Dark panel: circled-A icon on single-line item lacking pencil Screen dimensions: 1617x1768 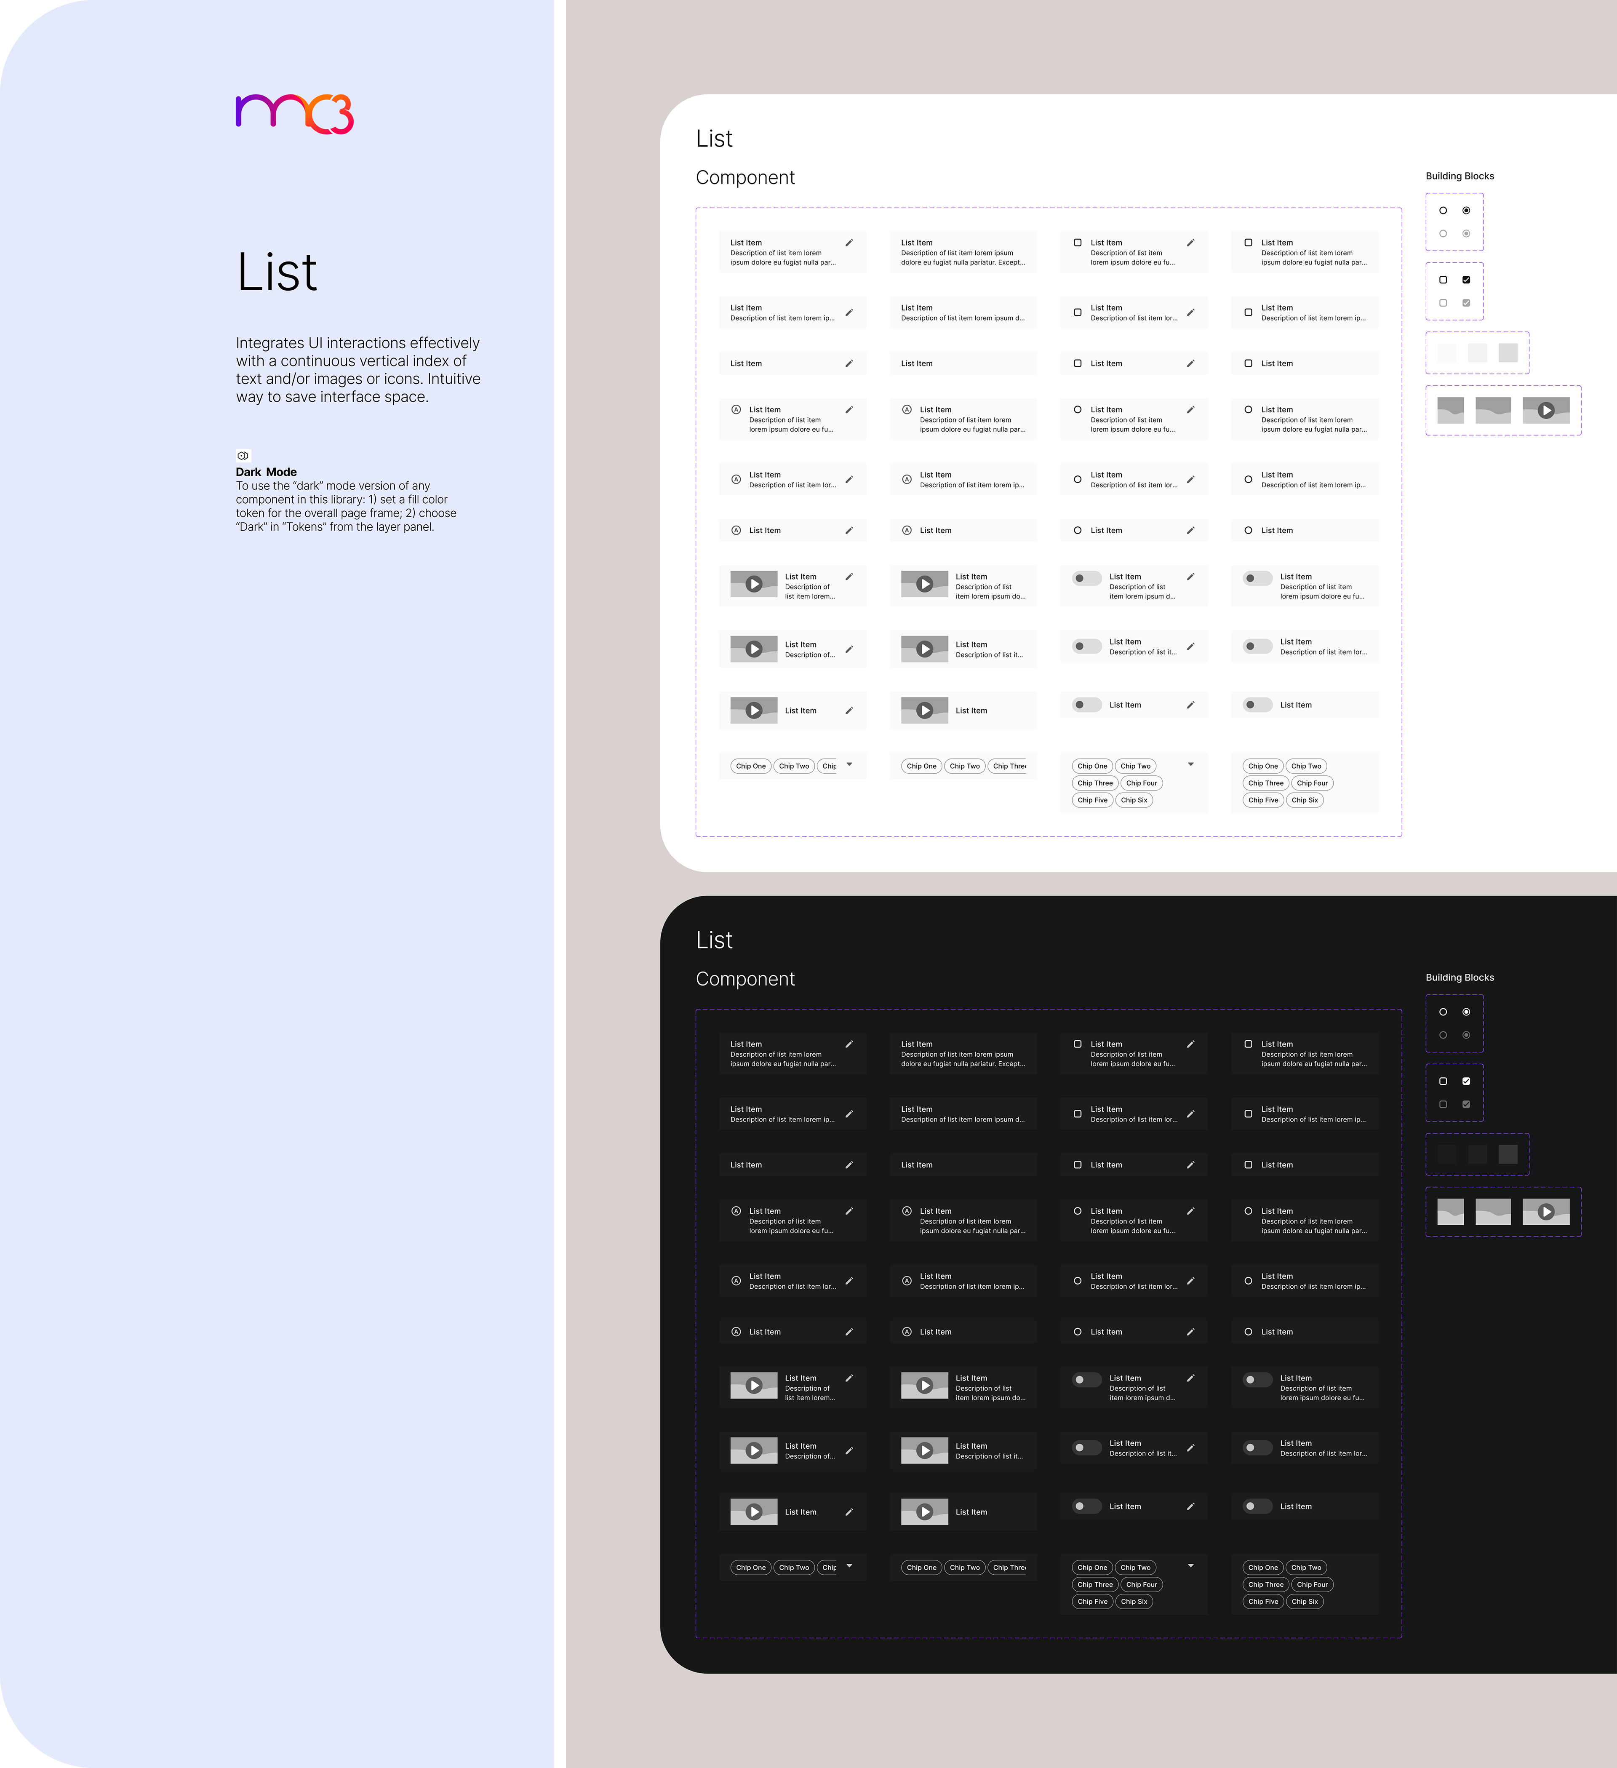[x=907, y=1331]
